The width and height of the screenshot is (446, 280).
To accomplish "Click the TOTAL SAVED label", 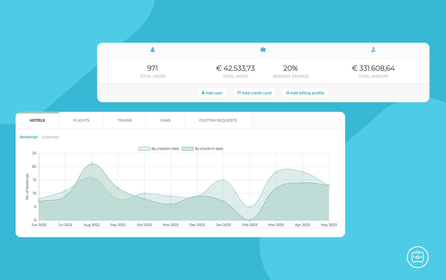I will click(x=235, y=76).
